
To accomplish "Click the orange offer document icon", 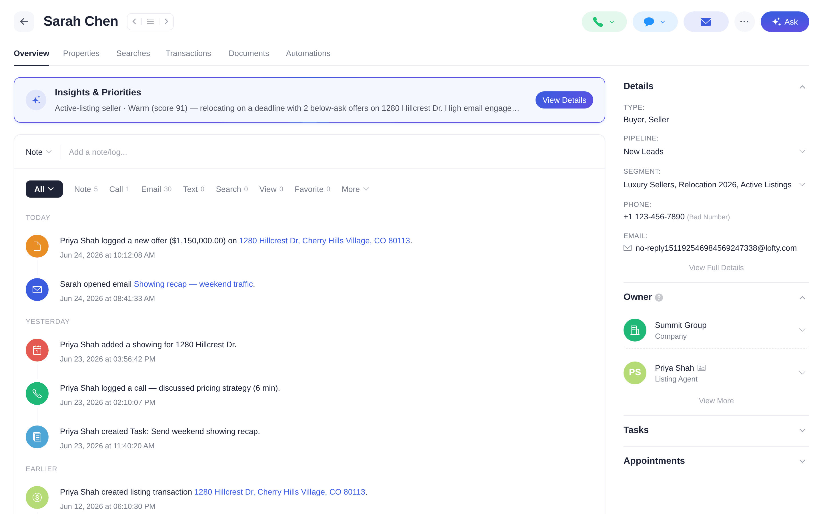I will [37, 246].
